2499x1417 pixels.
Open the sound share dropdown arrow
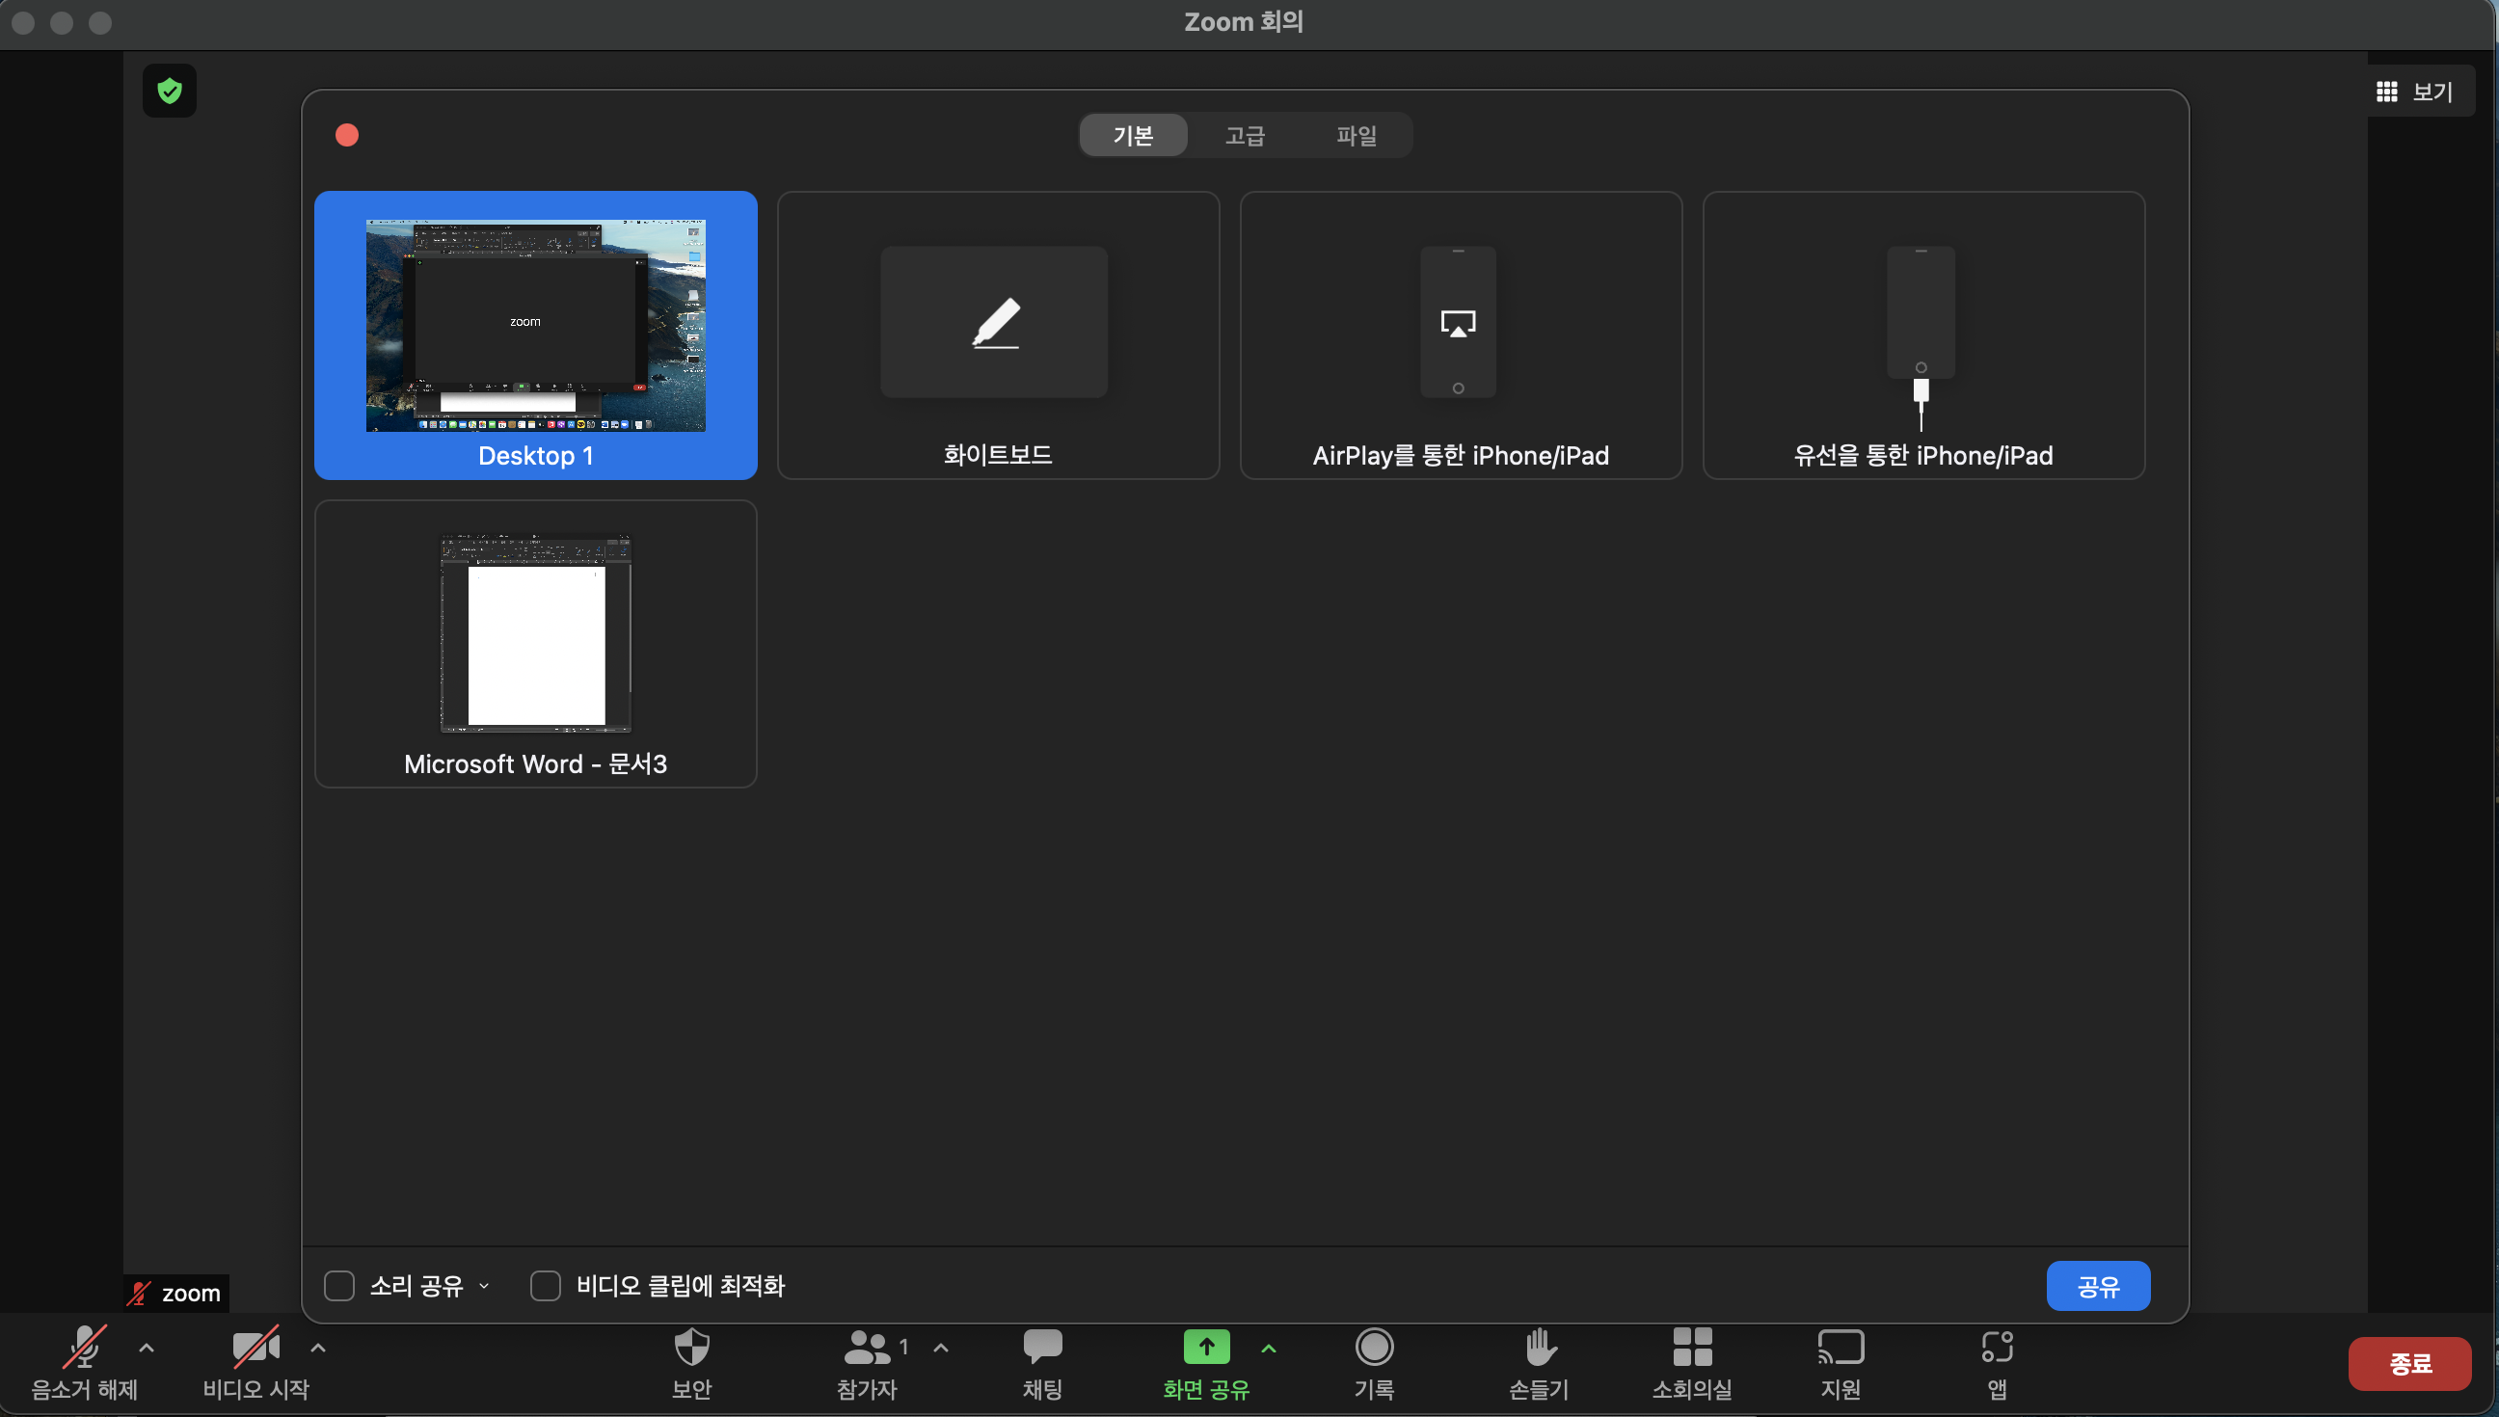pyautogui.click(x=485, y=1286)
